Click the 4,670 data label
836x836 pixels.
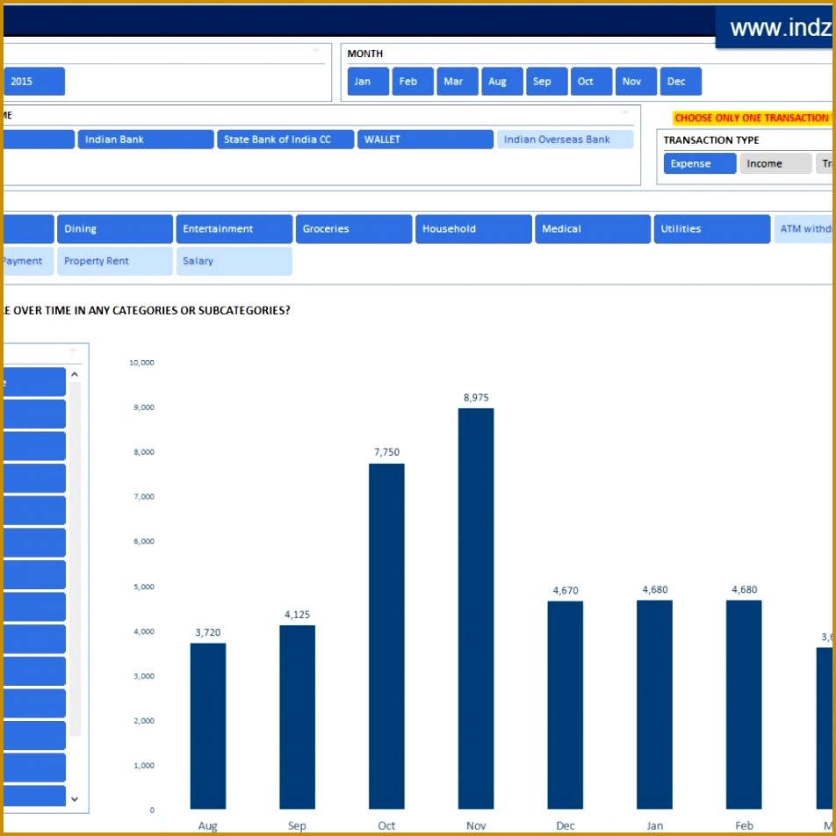[566, 591]
